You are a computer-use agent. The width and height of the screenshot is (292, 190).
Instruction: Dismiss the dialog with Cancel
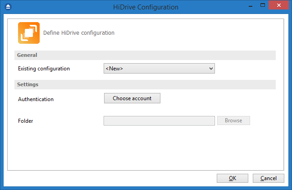pyautogui.click(x=269, y=178)
